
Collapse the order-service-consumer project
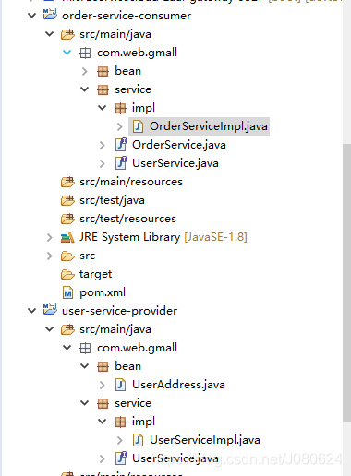click(32, 16)
